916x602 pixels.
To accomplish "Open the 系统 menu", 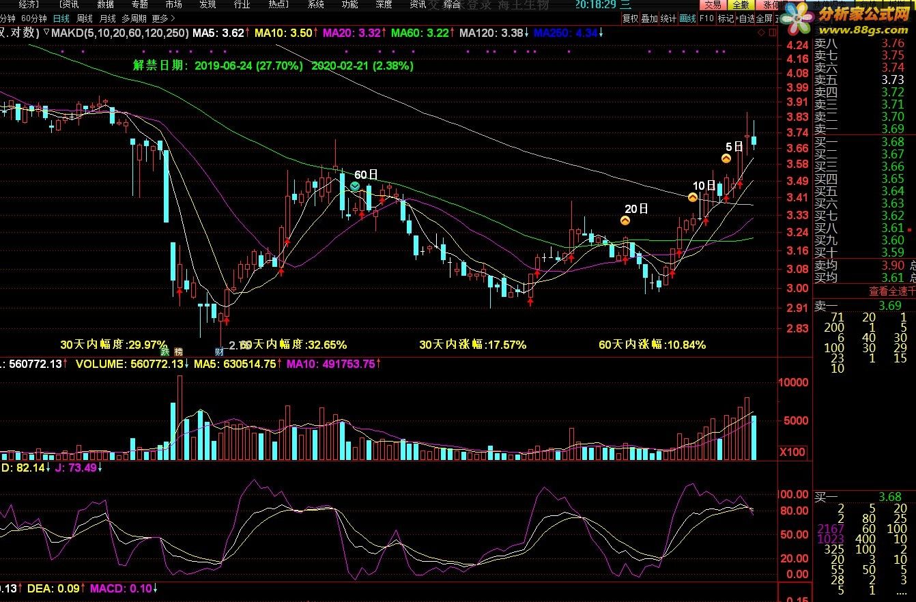I will [x=316, y=5].
